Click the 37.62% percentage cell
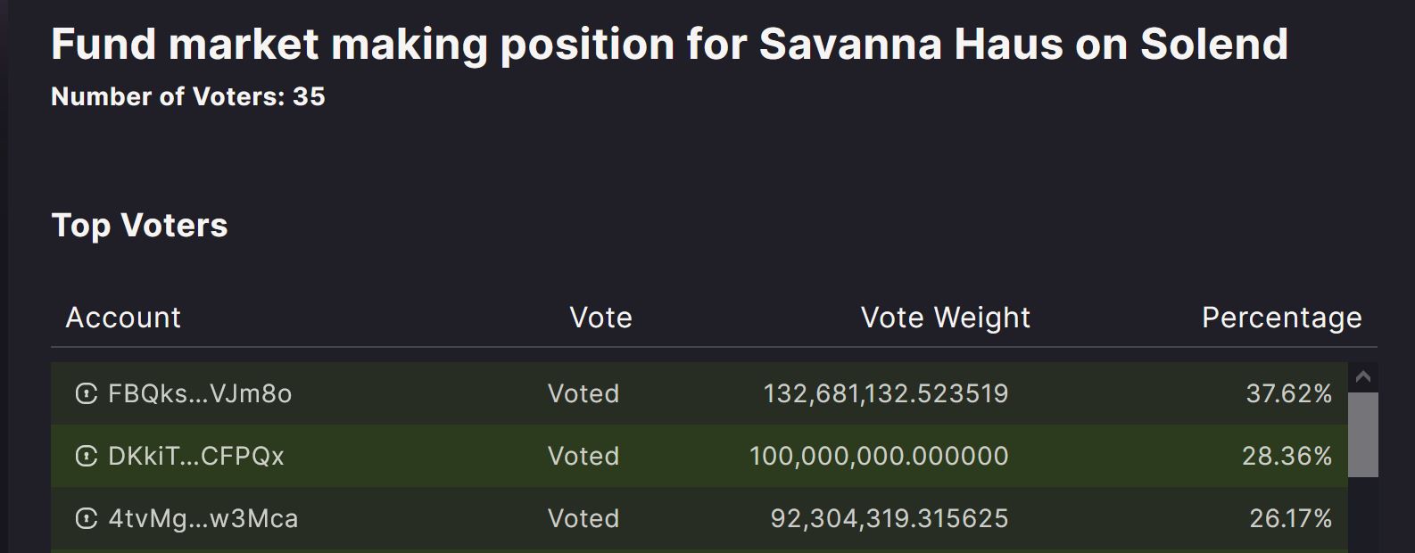 click(x=1289, y=393)
